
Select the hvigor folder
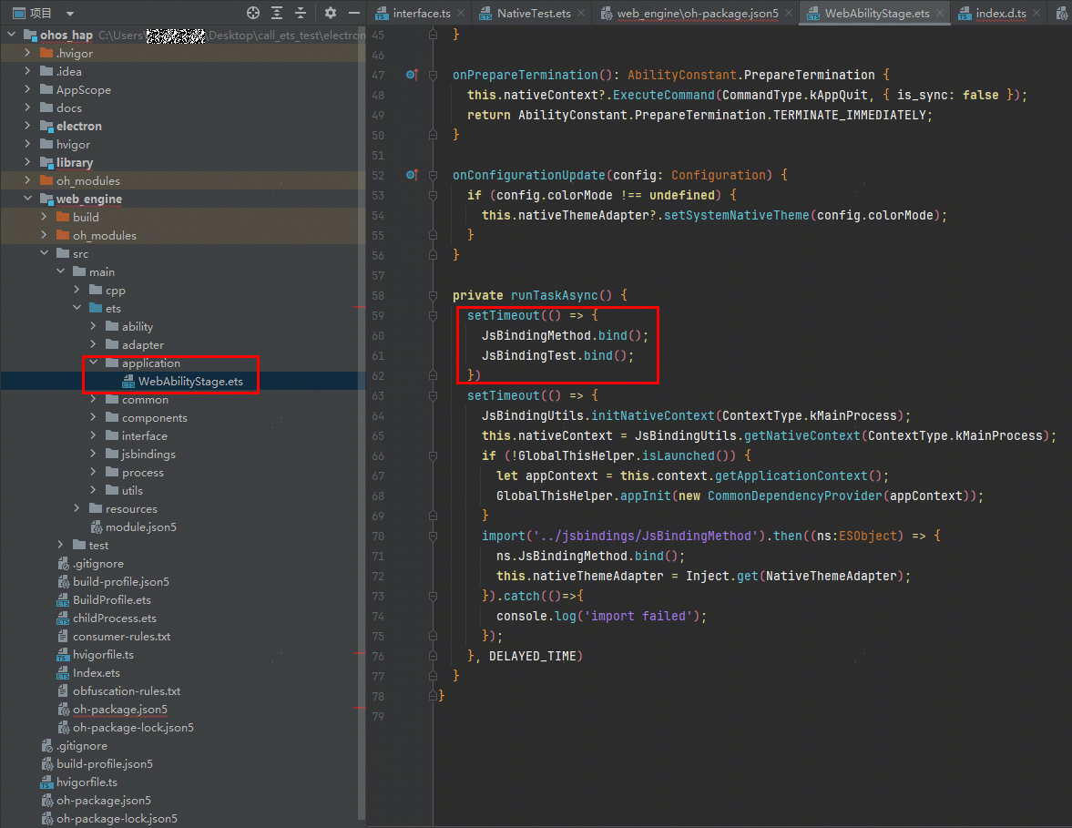73,144
